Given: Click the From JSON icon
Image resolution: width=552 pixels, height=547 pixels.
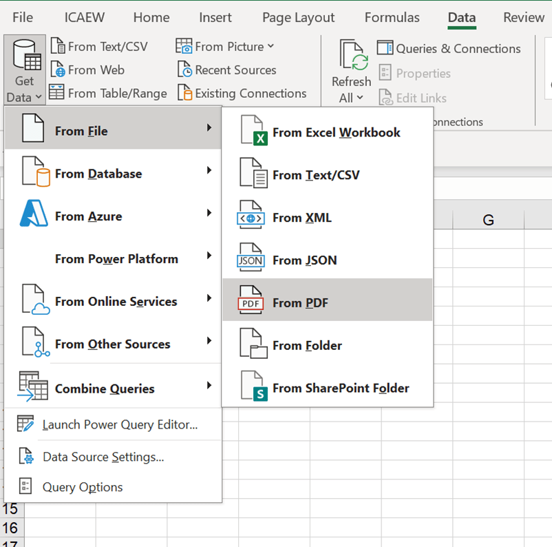Looking at the screenshot, I should pyautogui.click(x=251, y=260).
